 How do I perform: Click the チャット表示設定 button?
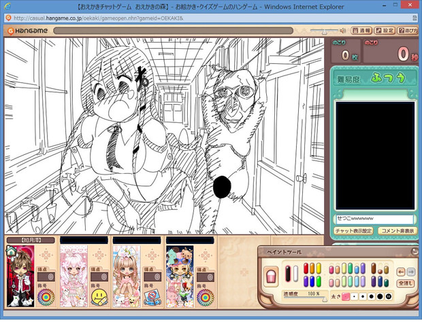click(353, 231)
